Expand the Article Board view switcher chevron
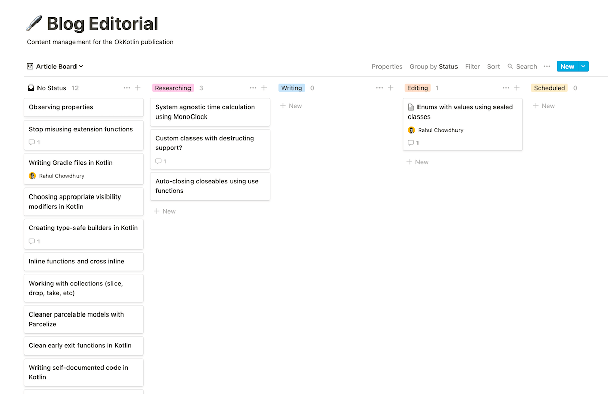 pos(81,66)
